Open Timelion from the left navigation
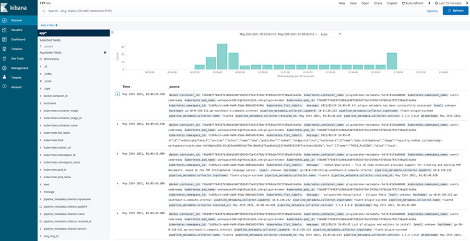This screenshot has height=241, width=470. pos(4,48)
